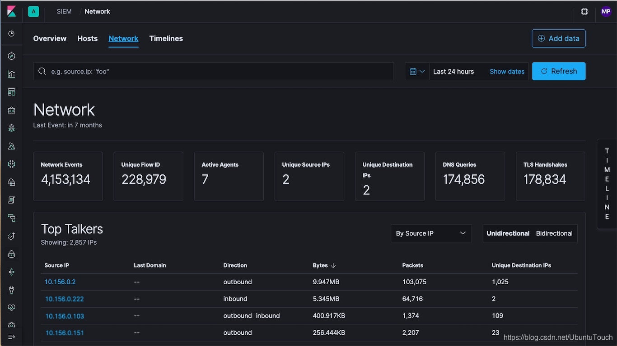This screenshot has width=617, height=346.
Task: Click the Refresh button
Action: [559, 71]
